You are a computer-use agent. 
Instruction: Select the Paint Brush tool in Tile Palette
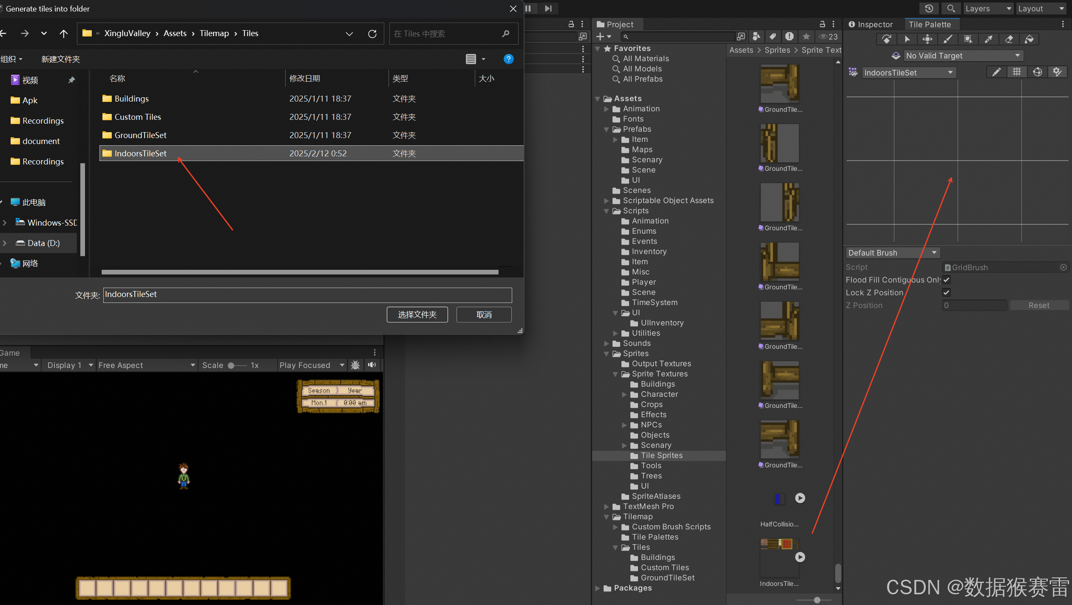tap(947, 39)
